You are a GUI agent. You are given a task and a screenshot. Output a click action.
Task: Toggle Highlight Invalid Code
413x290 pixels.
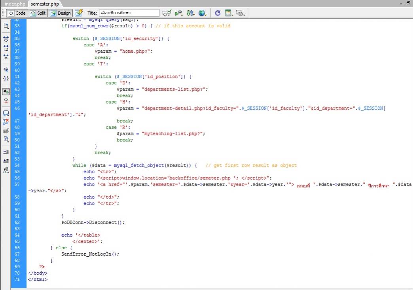pos(6,100)
